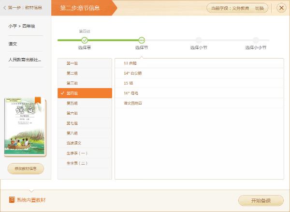Image resolution: width=290 pixels, height=212 pixels.
Task: Click the highlighted 第四组 chapter
Action: 85,93
